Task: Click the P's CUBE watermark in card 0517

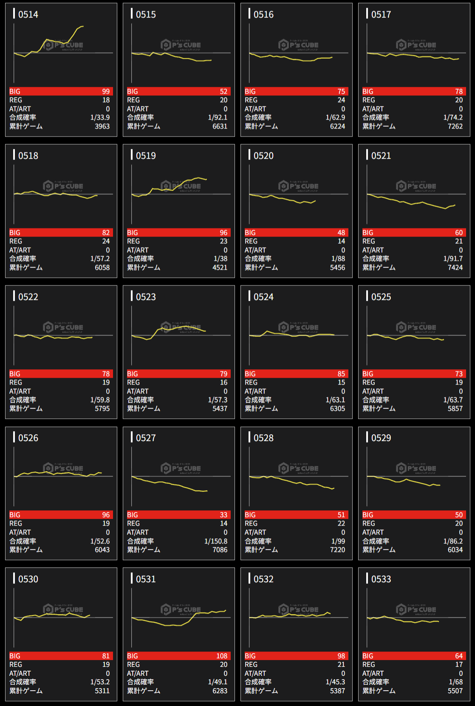Action: 416,45
